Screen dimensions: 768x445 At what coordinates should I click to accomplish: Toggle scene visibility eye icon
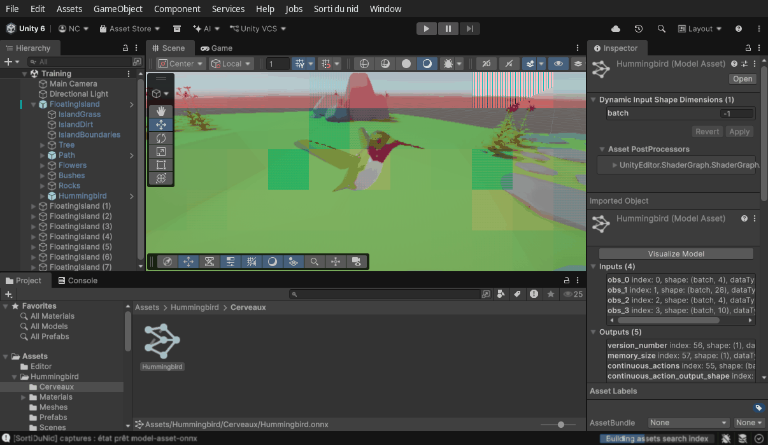point(558,64)
